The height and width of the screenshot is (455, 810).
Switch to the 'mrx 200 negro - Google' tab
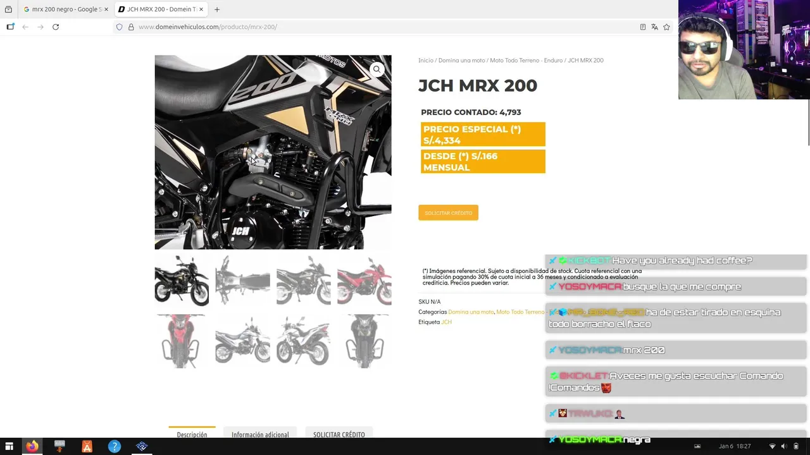point(65,9)
